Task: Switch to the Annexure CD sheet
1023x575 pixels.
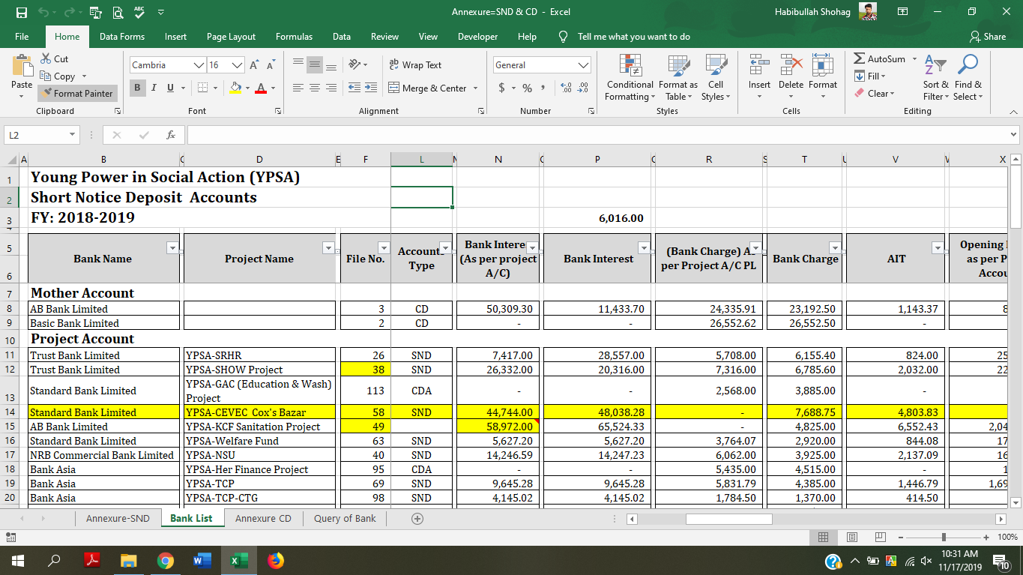Action: (263, 519)
